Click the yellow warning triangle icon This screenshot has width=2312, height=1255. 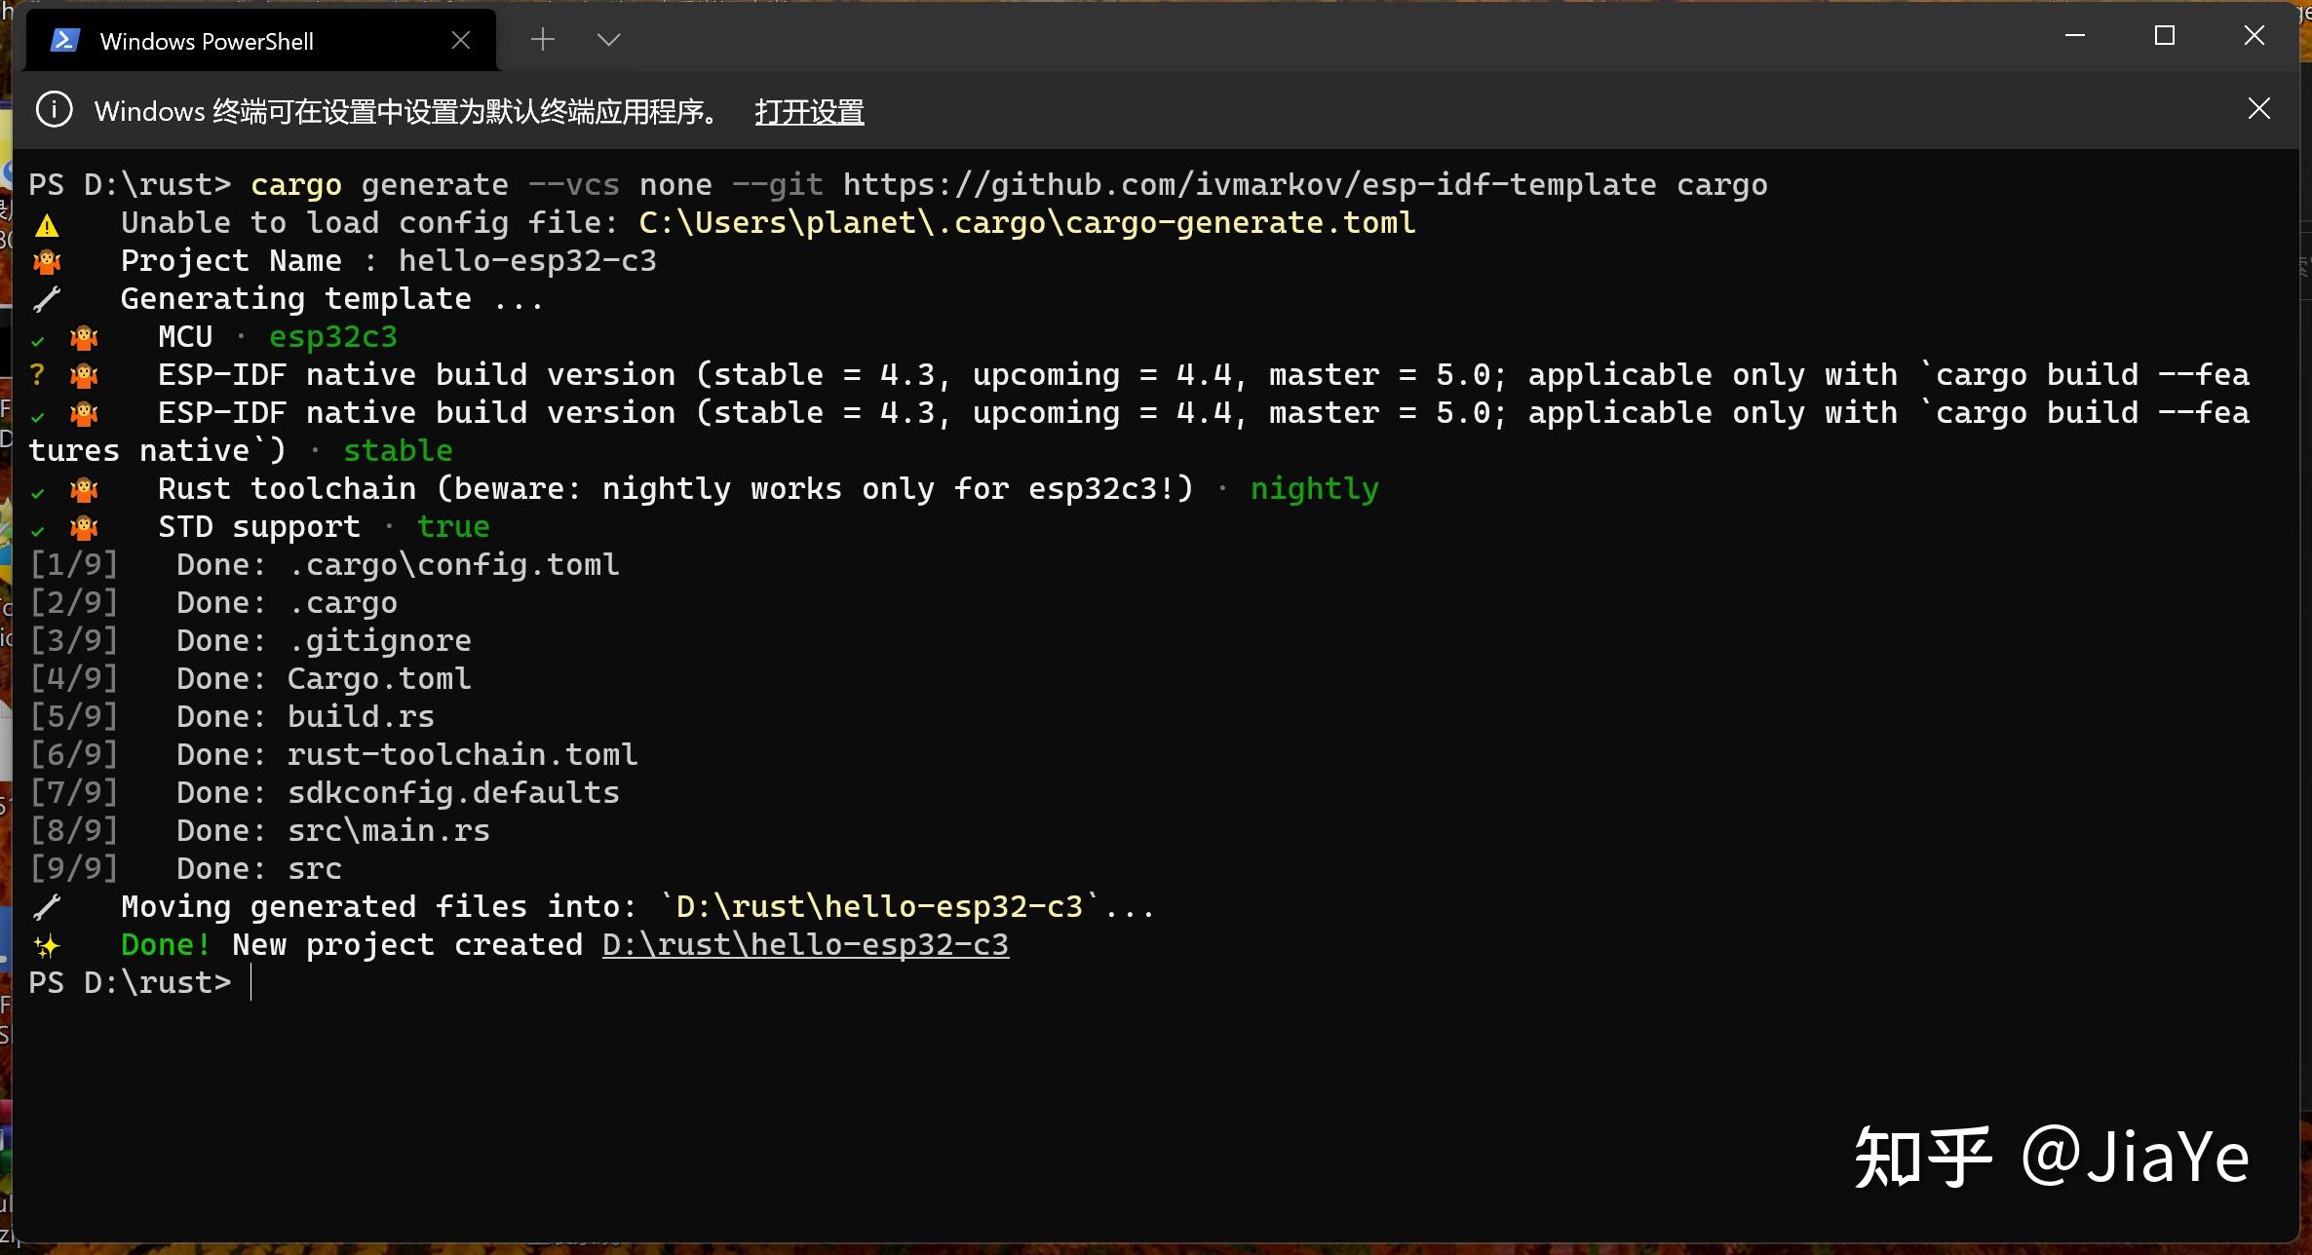(47, 226)
